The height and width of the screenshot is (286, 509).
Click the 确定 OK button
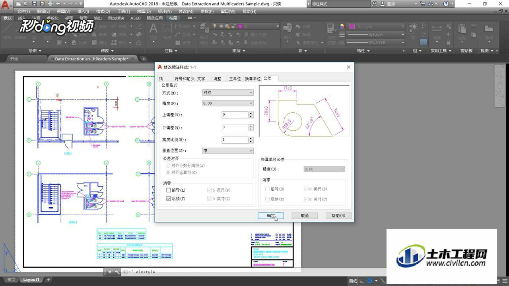[271, 216]
